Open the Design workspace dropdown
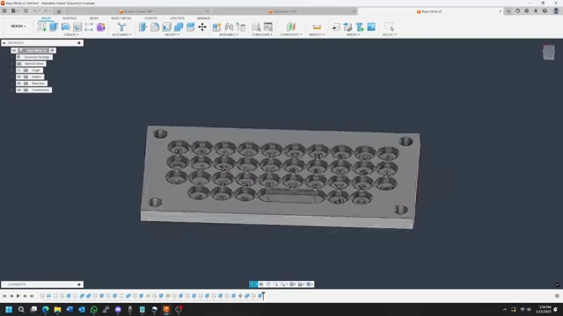This screenshot has width=563, height=316. 18,26
